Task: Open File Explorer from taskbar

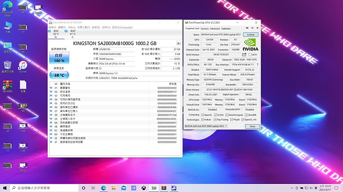Action: tap(113, 188)
